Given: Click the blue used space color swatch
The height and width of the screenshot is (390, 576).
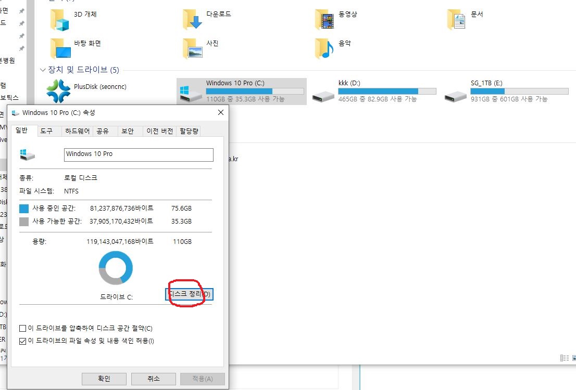Looking at the screenshot, I should click(24, 209).
